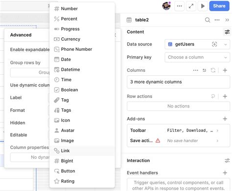232x191 pixels.
Task: Click the No actions placeholder box
Action: pos(178,106)
